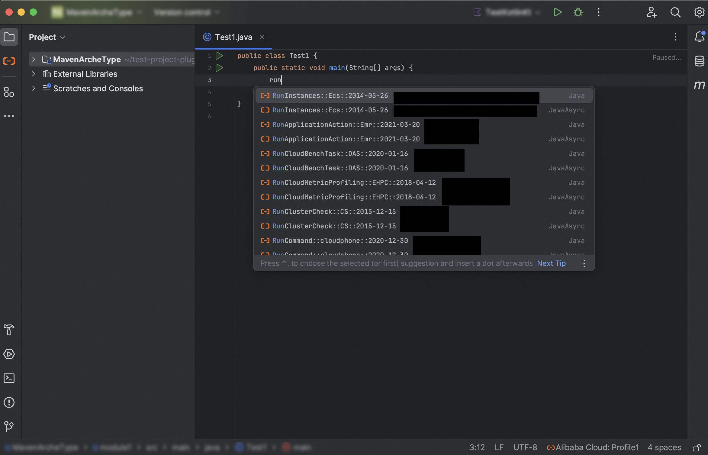Screen dimensions: 708x455
Task: Open the Database tool window
Action: point(699,61)
